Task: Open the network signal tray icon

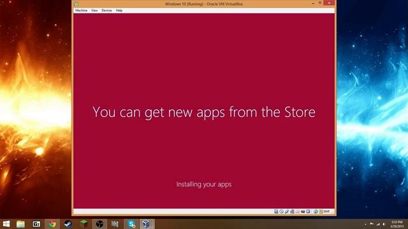Action: 378,224
